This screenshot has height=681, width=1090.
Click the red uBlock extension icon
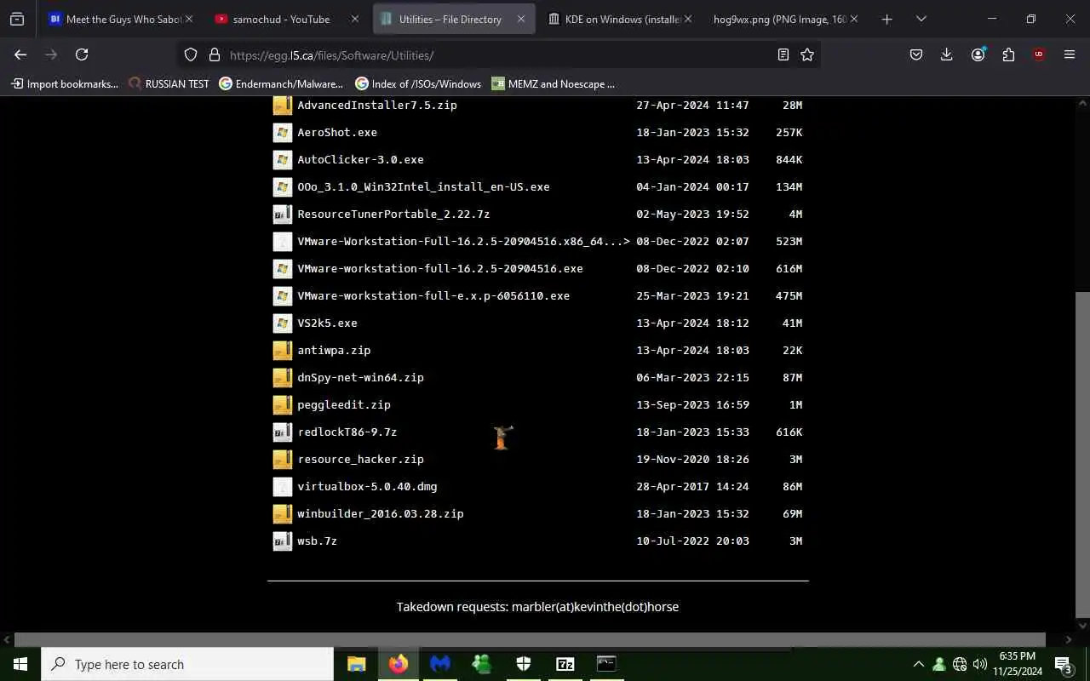[x=1038, y=54]
